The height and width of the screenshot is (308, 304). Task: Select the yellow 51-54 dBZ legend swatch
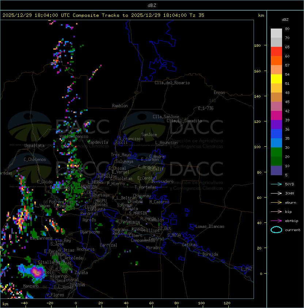(276, 79)
